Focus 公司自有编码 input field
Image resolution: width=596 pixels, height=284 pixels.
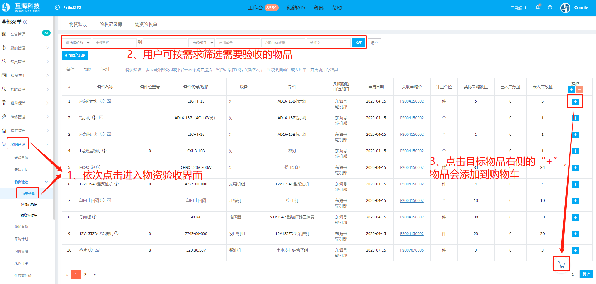tap(284, 43)
